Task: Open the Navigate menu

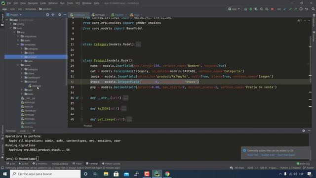Action: click(33, 3)
